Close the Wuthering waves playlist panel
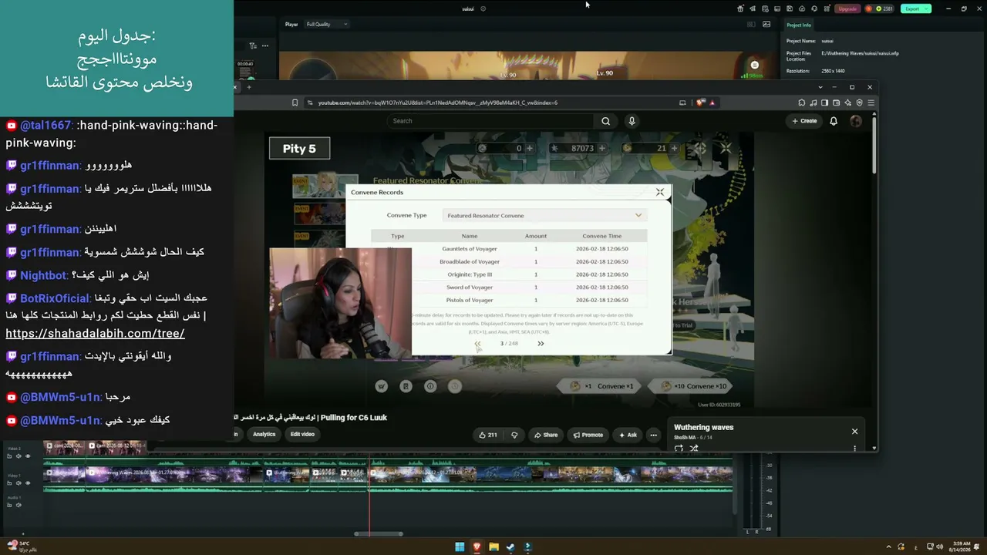The image size is (987, 555). pyautogui.click(x=854, y=431)
